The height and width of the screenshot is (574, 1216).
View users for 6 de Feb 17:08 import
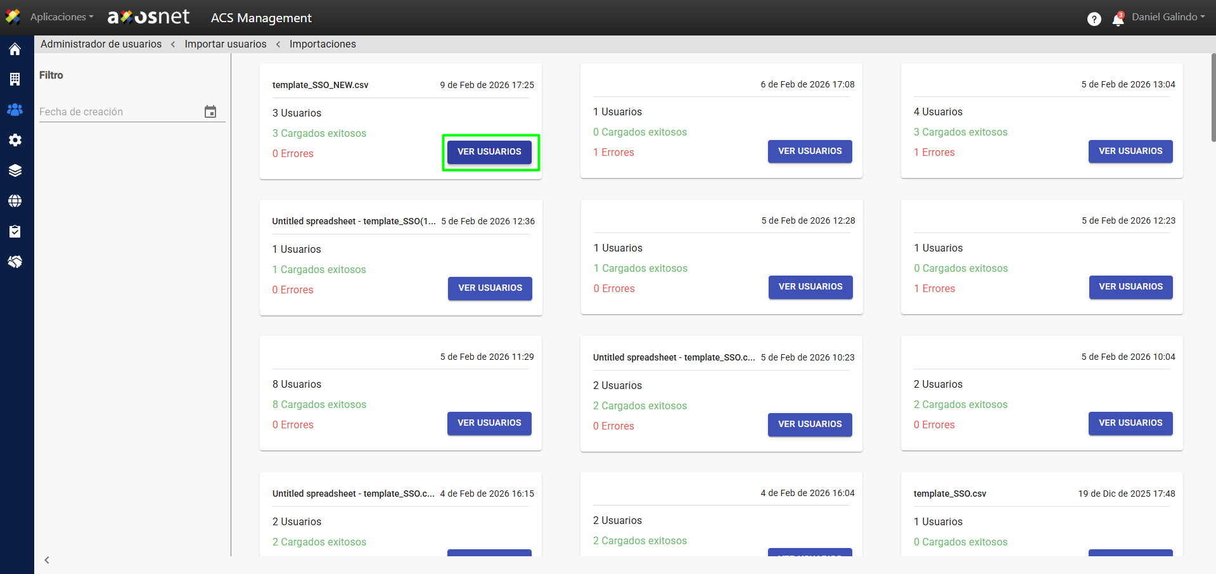810,151
